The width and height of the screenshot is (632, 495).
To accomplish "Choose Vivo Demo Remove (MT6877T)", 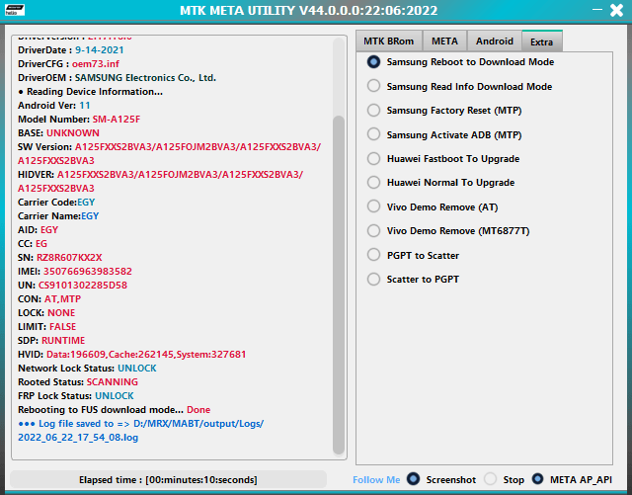I will coord(448,231).
